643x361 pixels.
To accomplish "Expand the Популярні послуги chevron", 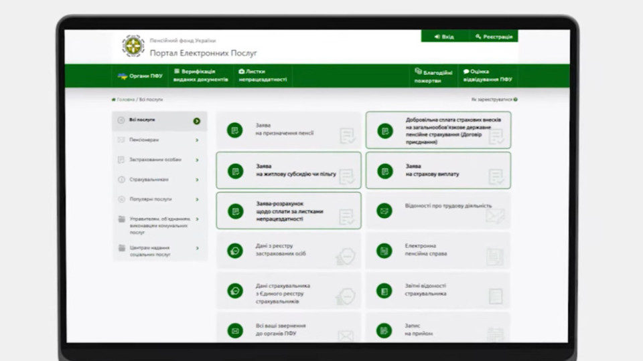I will (197, 200).
